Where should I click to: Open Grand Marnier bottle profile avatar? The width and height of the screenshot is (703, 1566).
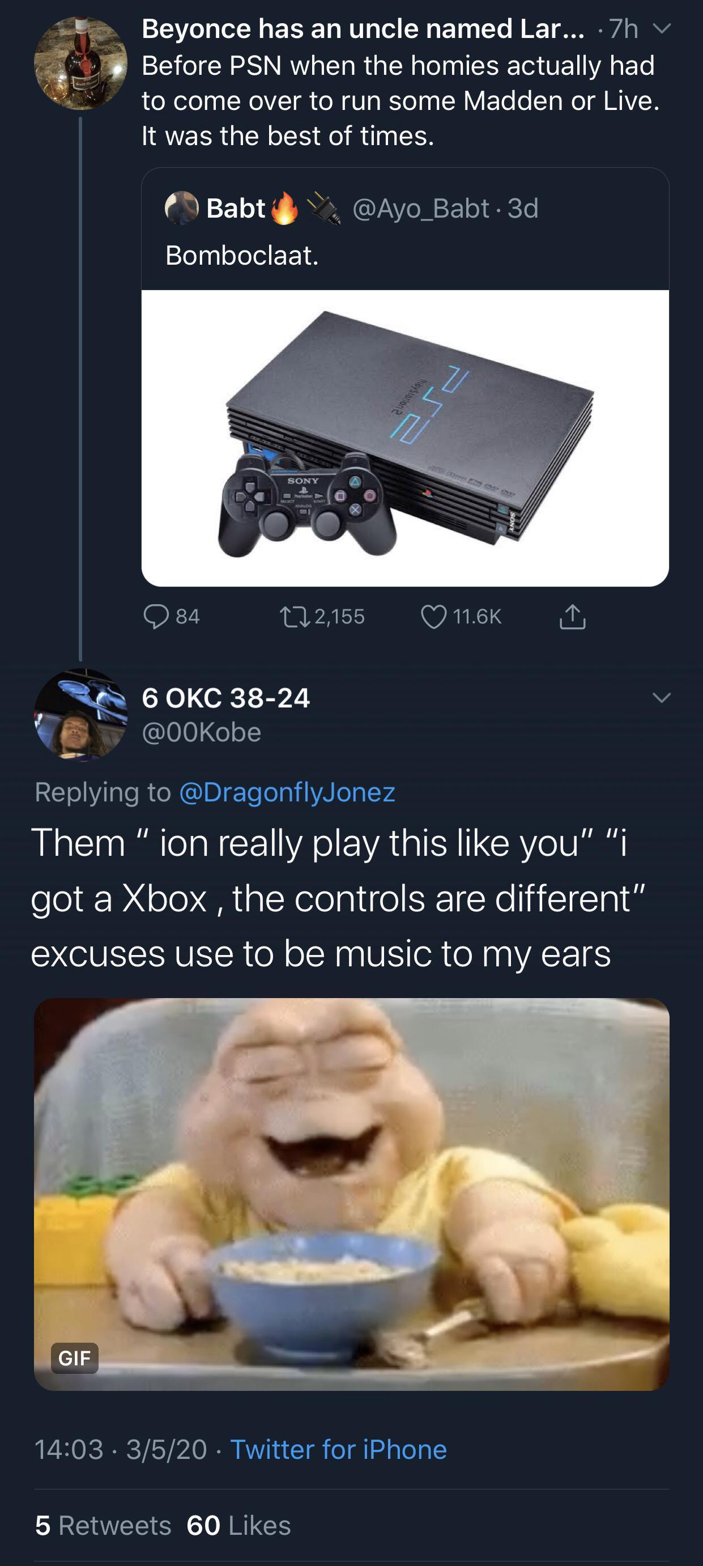tap(80, 63)
